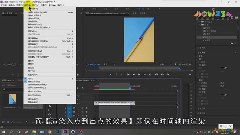Image resolution: width=240 pixels, height=135 pixels.
Task: Open the button editor plus in Program monitor
Action: (190, 75)
